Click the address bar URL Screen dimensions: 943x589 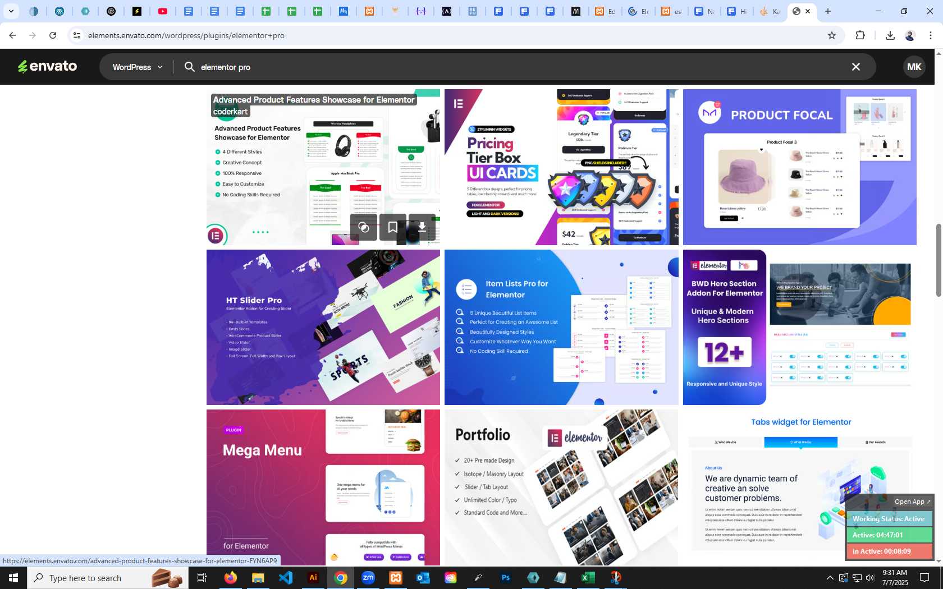click(x=186, y=35)
